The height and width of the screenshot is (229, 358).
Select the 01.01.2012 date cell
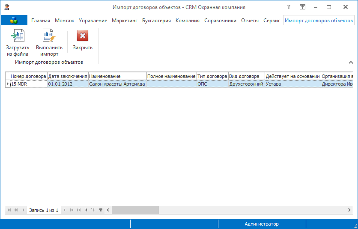pos(68,84)
